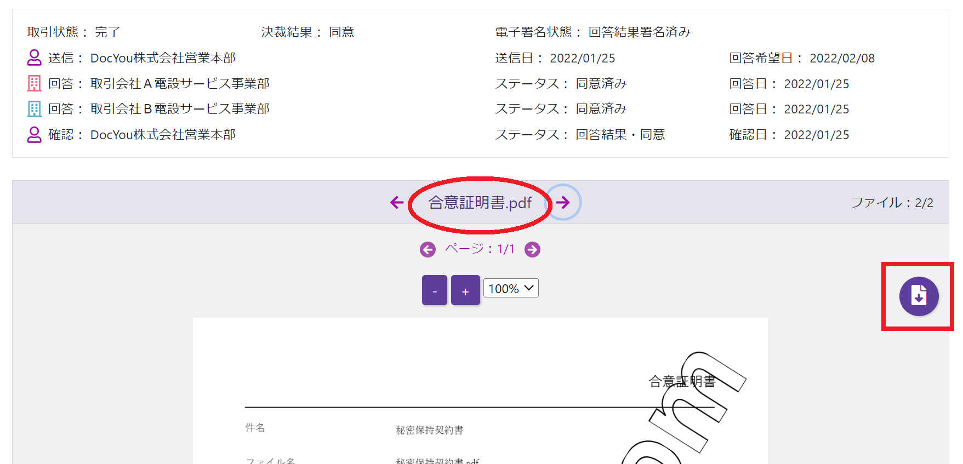This screenshot has height=464, width=963.
Task: Click the sender person icon beside 送信
Action: [x=35, y=58]
